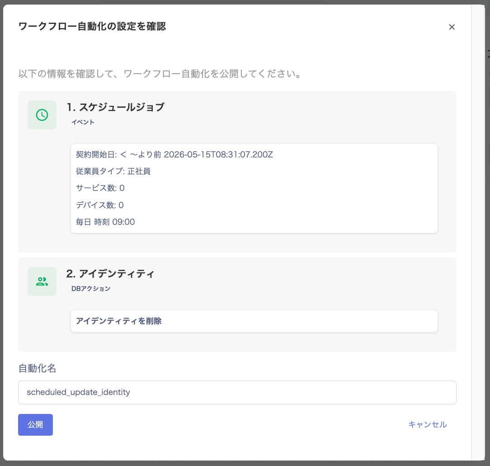The image size is (490, 466).
Task: Click the 自動化名 input field
Action: [237, 392]
